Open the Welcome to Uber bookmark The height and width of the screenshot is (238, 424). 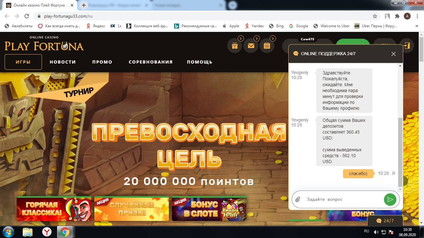coord(332,26)
